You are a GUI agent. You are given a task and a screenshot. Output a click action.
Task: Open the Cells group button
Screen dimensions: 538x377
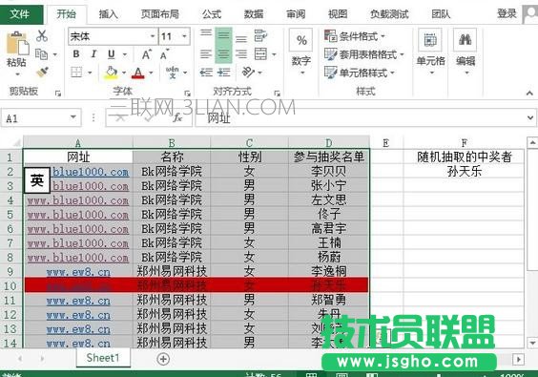click(430, 52)
